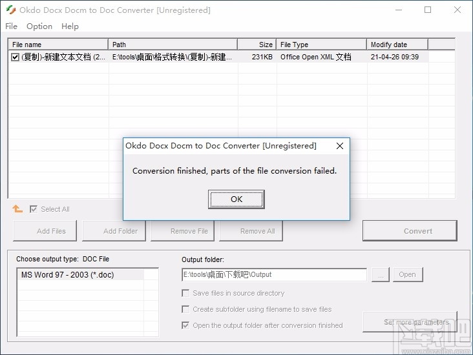The height and width of the screenshot is (355, 473).
Task: Sort by Path column header
Action: click(x=173, y=45)
